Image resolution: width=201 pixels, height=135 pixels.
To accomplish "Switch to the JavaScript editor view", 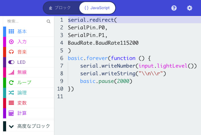I will [x=97, y=8].
